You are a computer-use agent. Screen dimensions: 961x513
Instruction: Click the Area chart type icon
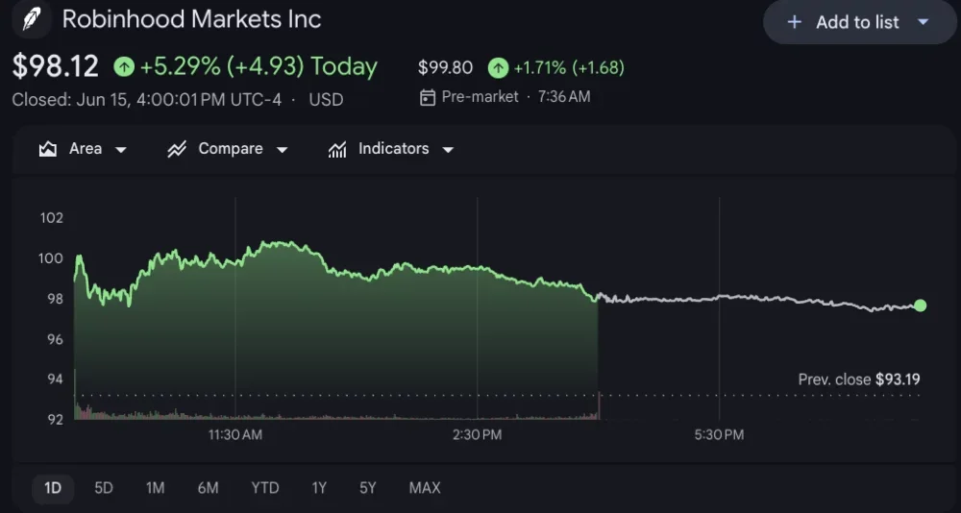point(48,149)
